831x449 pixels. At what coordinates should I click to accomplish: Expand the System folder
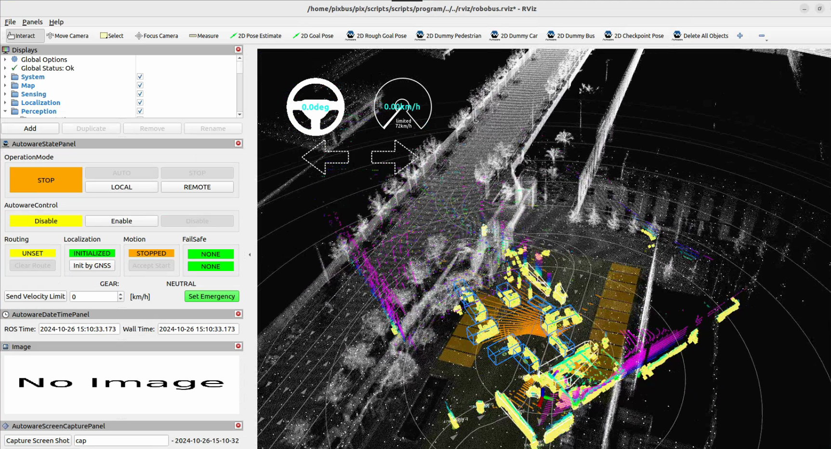pyautogui.click(x=5, y=77)
